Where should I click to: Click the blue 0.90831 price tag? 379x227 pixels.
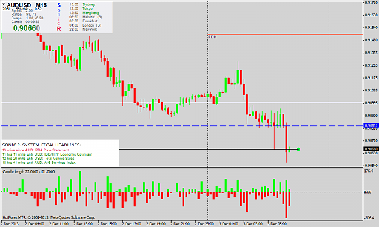(x=371, y=126)
